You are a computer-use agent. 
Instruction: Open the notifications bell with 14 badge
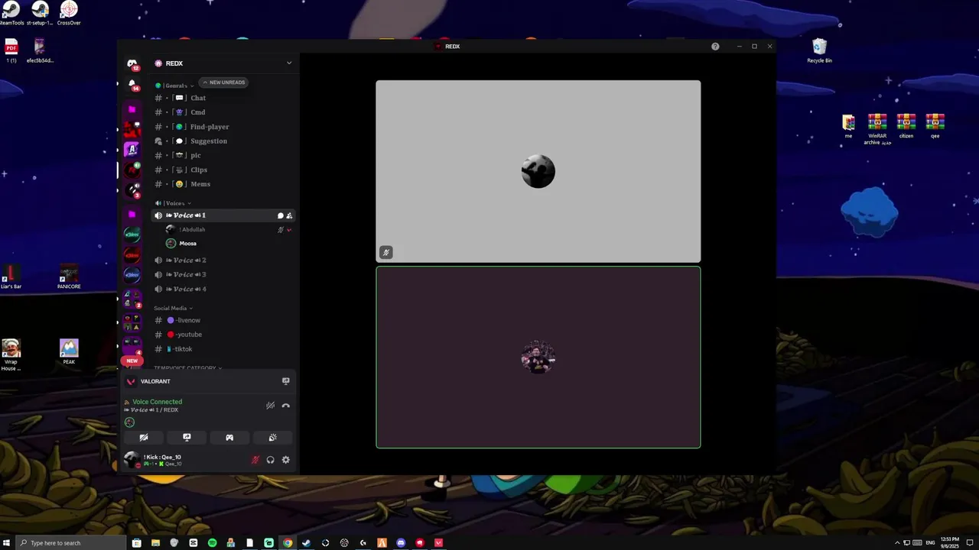pos(132,84)
